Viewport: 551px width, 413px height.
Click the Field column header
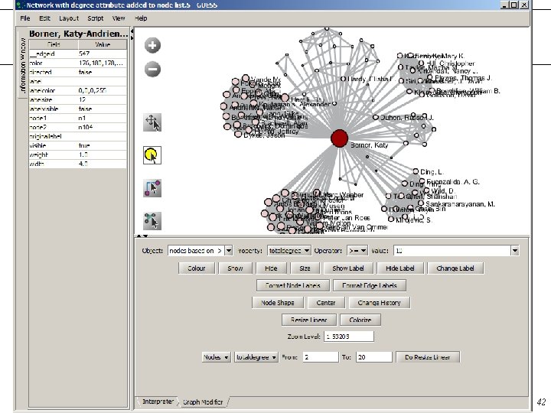point(54,44)
